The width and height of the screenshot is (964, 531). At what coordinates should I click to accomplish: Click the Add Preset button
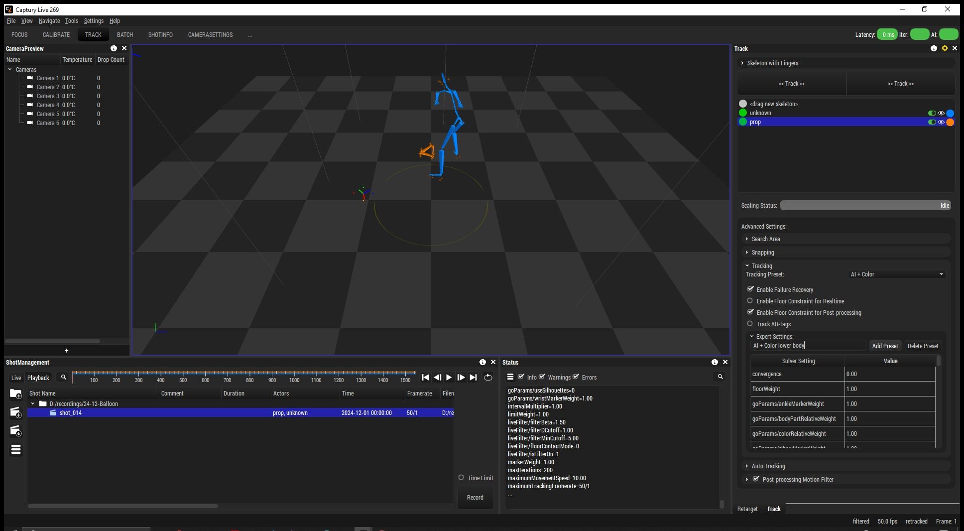point(884,346)
